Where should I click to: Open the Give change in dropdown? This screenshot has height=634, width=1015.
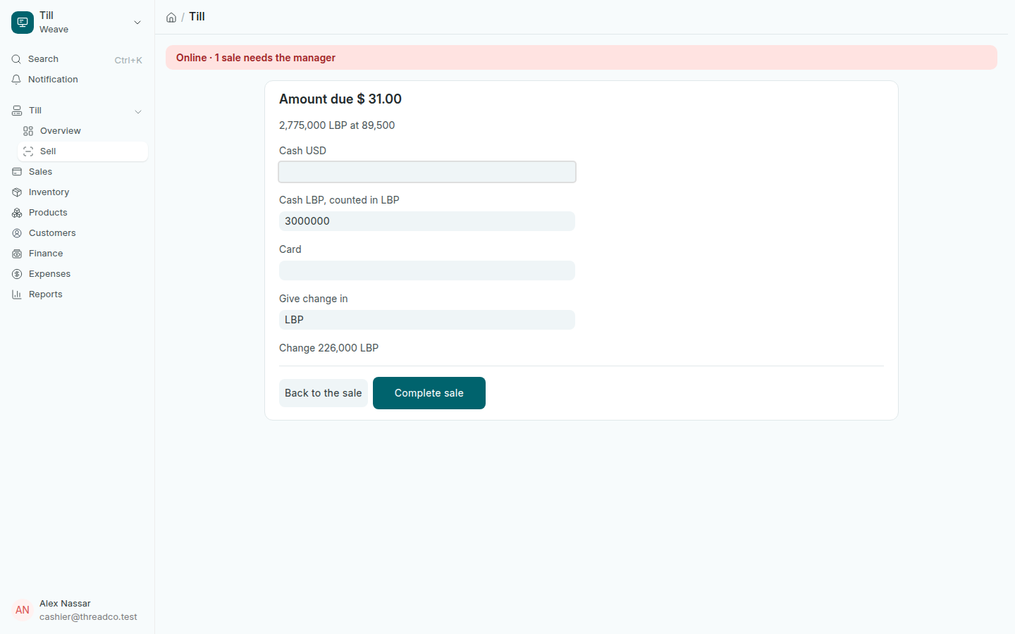tap(427, 320)
